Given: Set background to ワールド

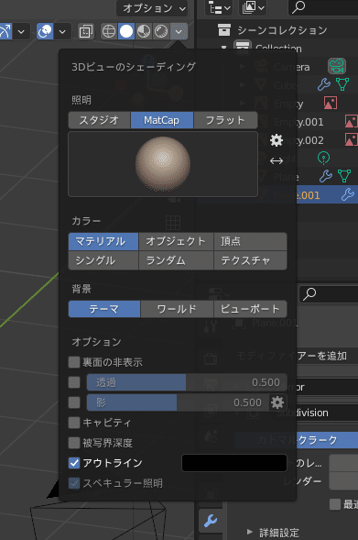Looking at the screenshot, I should [x=177, y=309].
